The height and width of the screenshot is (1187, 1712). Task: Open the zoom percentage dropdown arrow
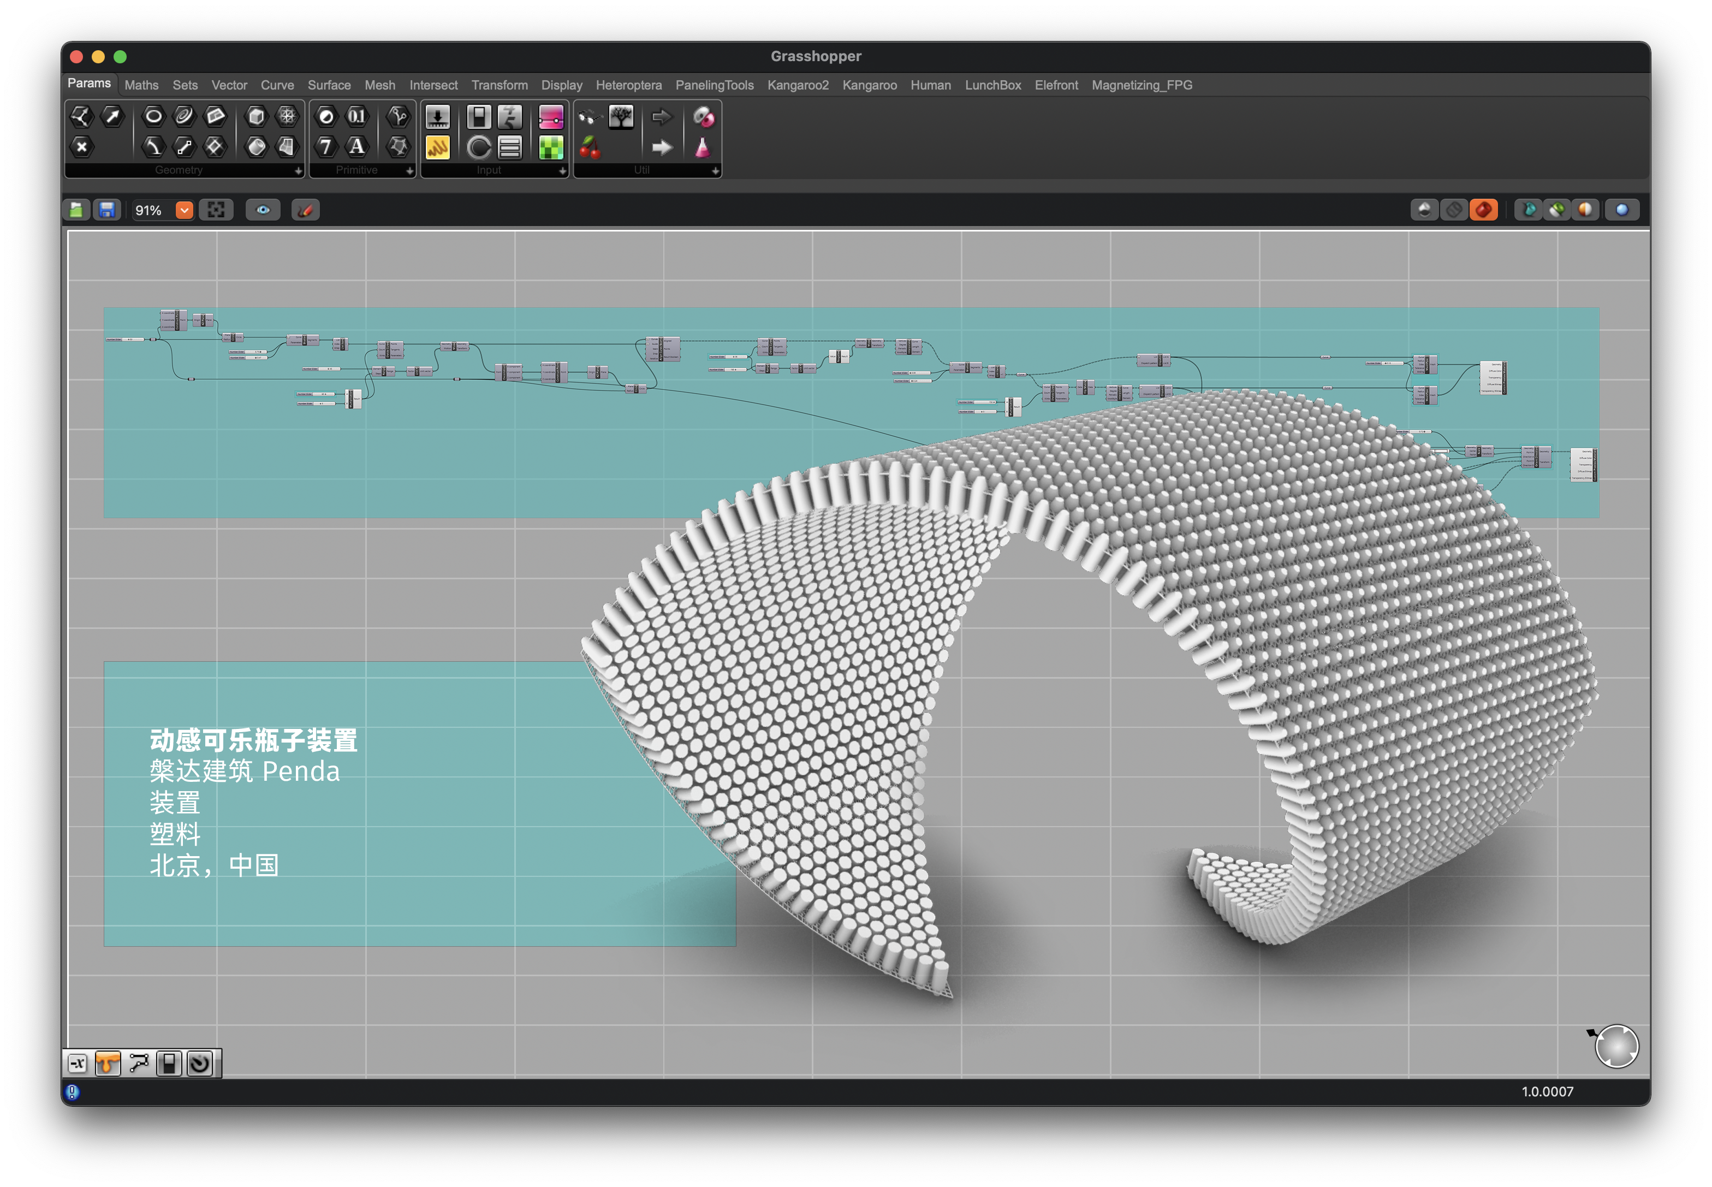(183, 210)
